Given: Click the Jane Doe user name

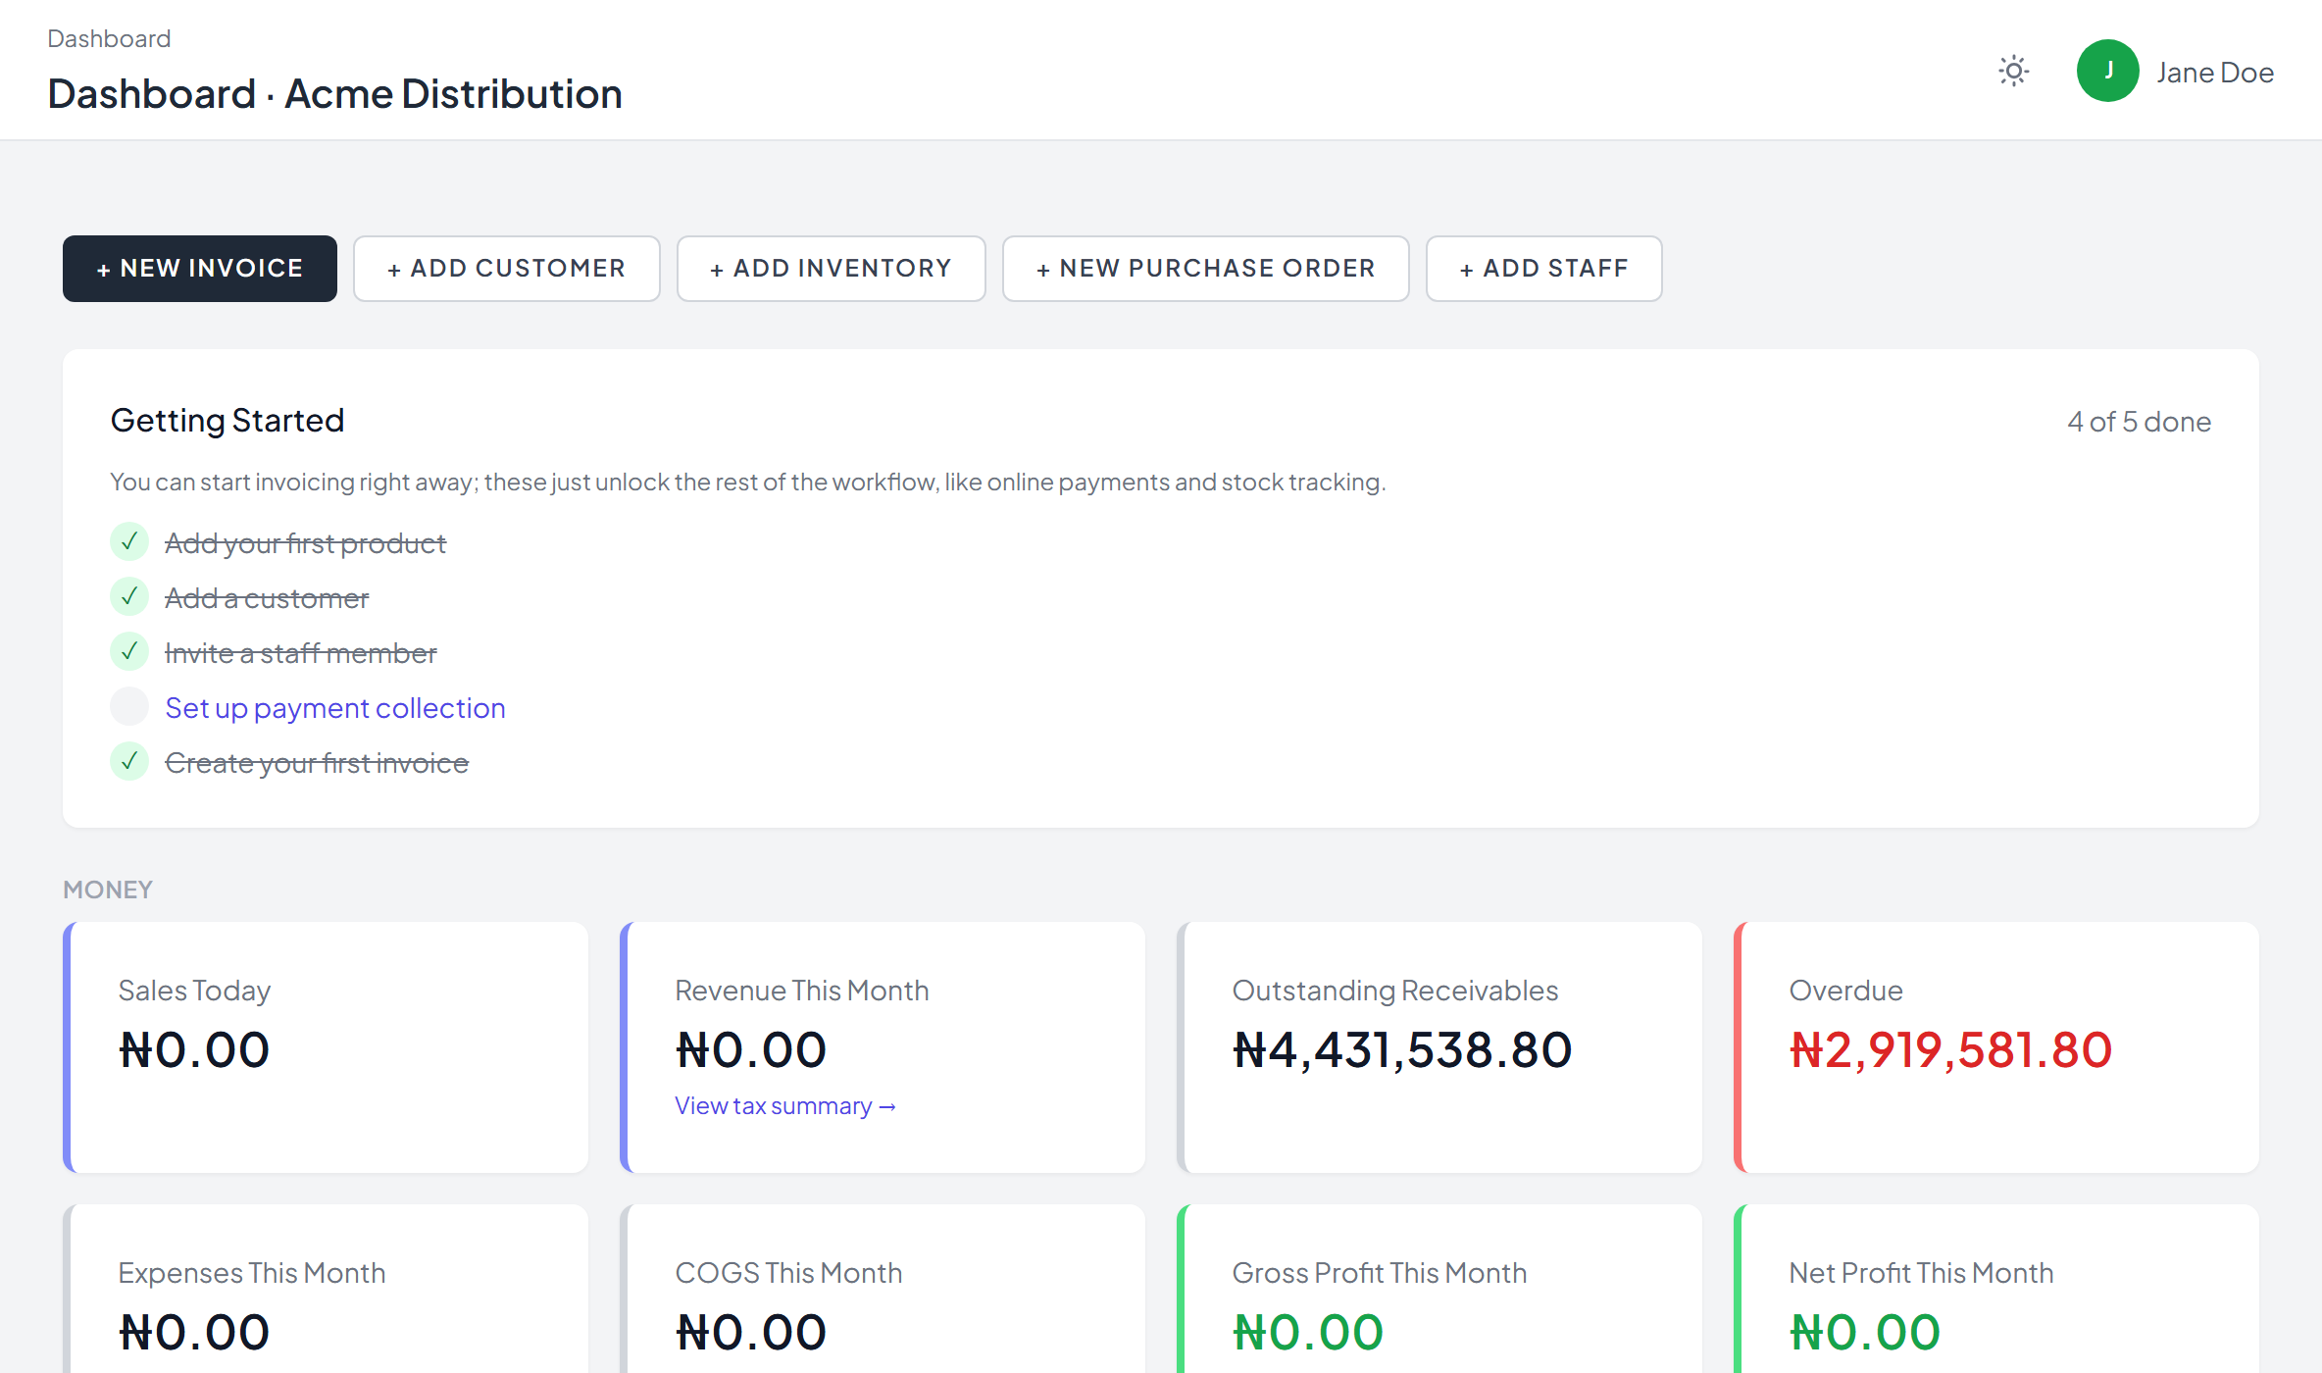Looking at the screenshot, I should (x=2215, y=73).
